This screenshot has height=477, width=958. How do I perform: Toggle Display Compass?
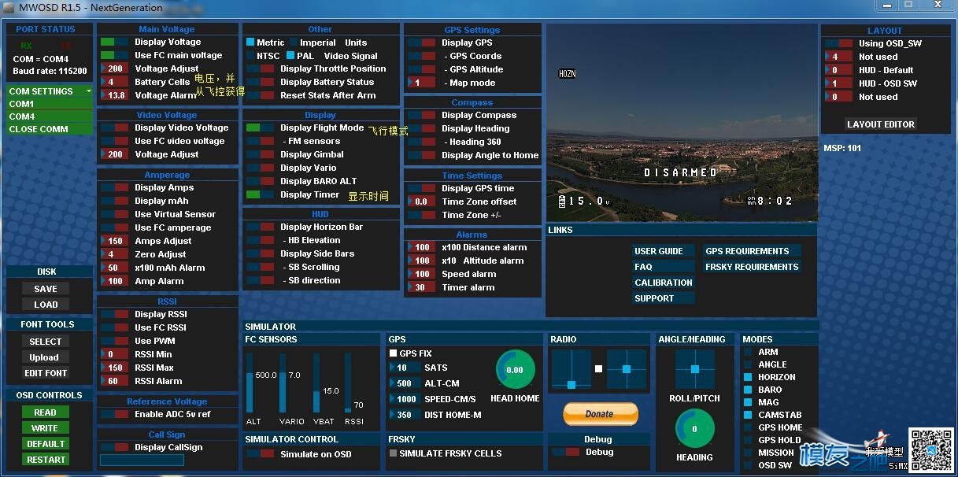tap(422, 115)
